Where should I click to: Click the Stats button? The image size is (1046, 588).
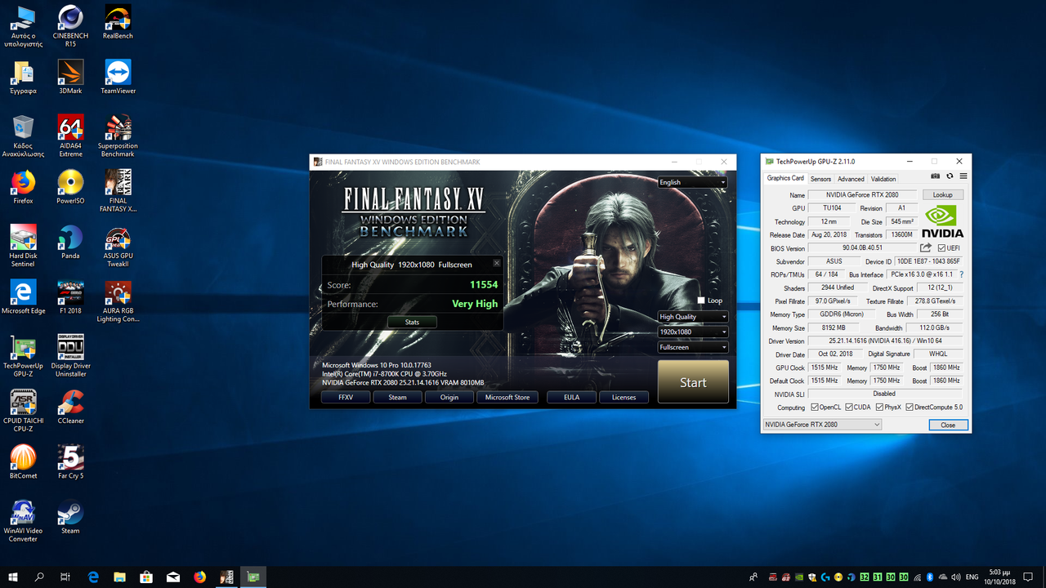(412, 322)
